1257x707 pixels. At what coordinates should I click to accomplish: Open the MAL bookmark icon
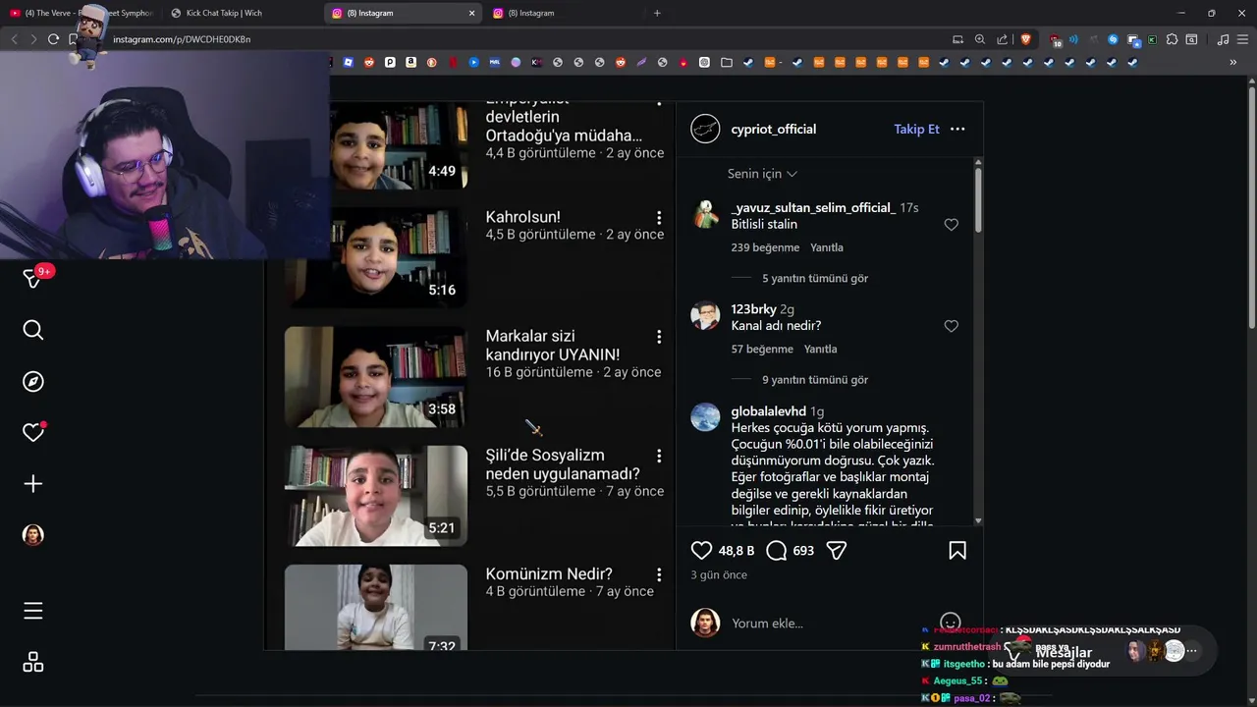tap(495, 62)
